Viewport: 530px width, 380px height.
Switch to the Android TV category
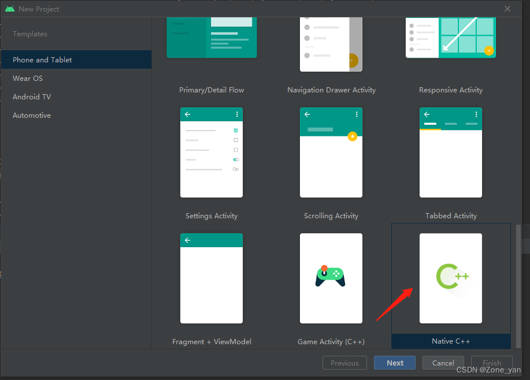point(76,97)
